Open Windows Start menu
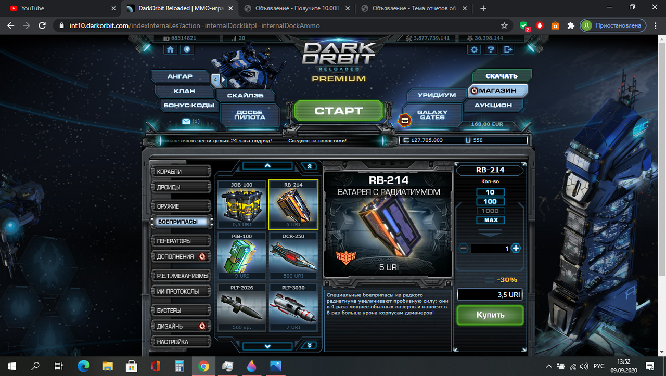The width and height of the screenshot is (666, 376). click(11, 366)
